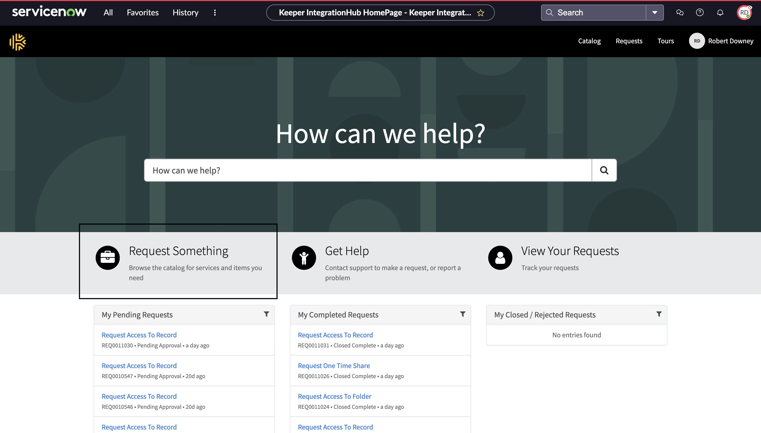Filter the My Completed Requests list

[x=463, y=314]
